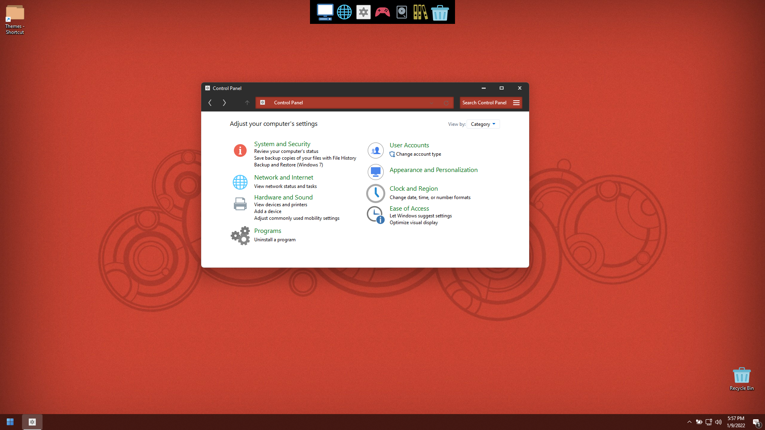Click the volume speaker tray icon
Screen dimensions: 765x430
point(718,422)
